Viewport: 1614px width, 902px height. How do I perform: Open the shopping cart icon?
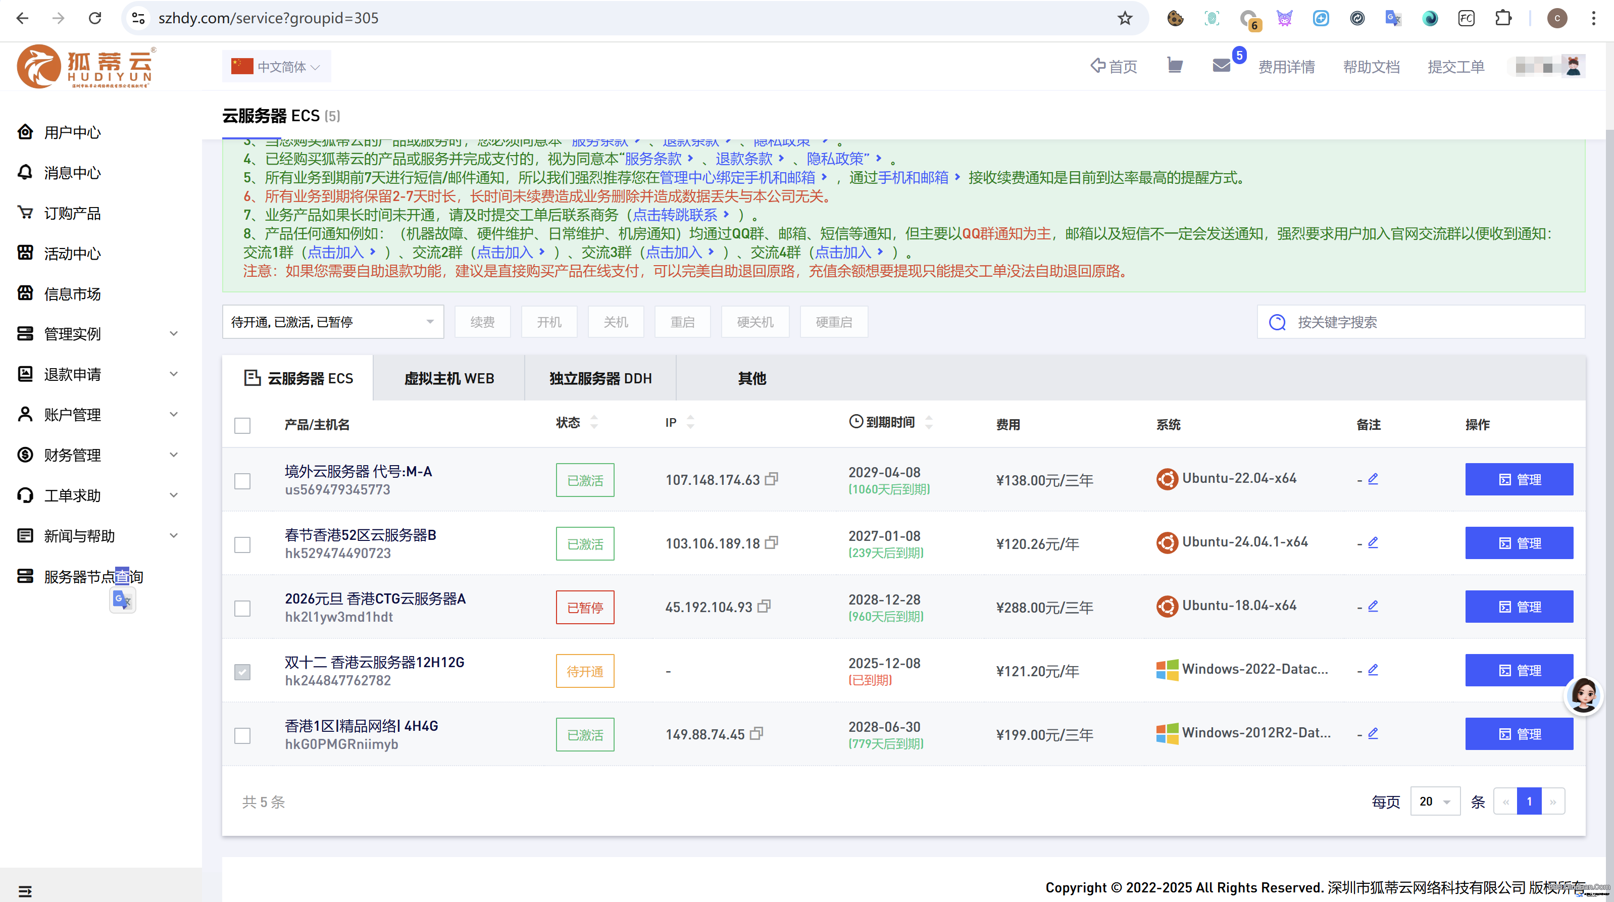coord(1175,65)
